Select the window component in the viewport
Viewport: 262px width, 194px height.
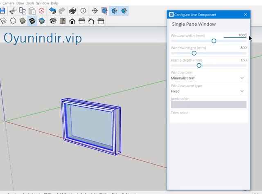point(91,127)
